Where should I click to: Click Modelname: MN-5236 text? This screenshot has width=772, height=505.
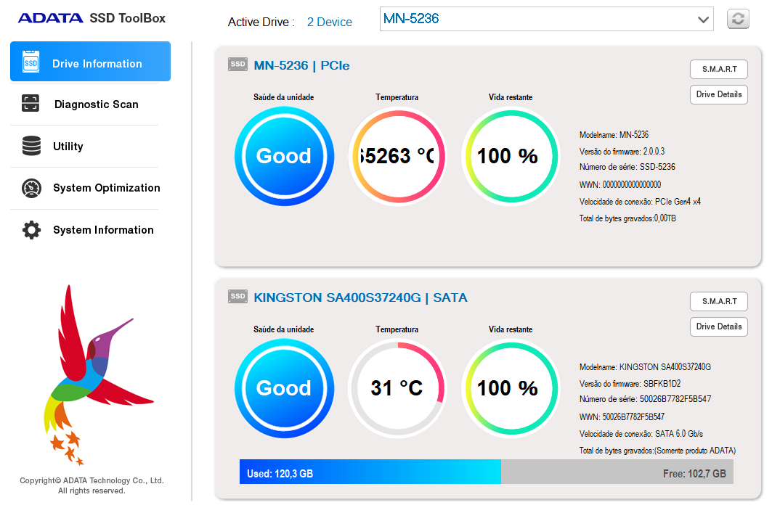614,135
